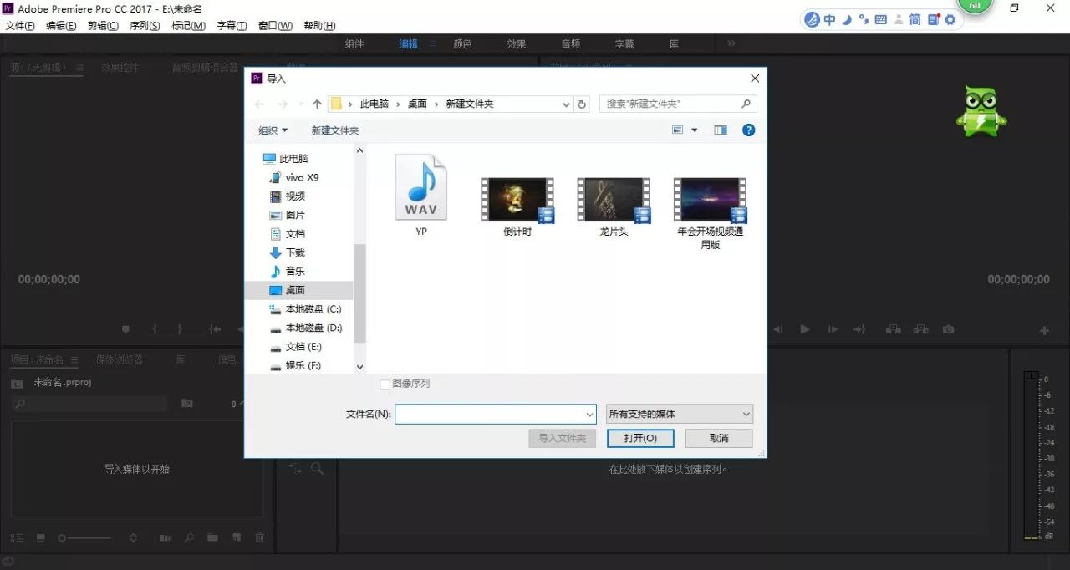
Task: Toggle IME punctuation mode
Action: click(864, 19)
